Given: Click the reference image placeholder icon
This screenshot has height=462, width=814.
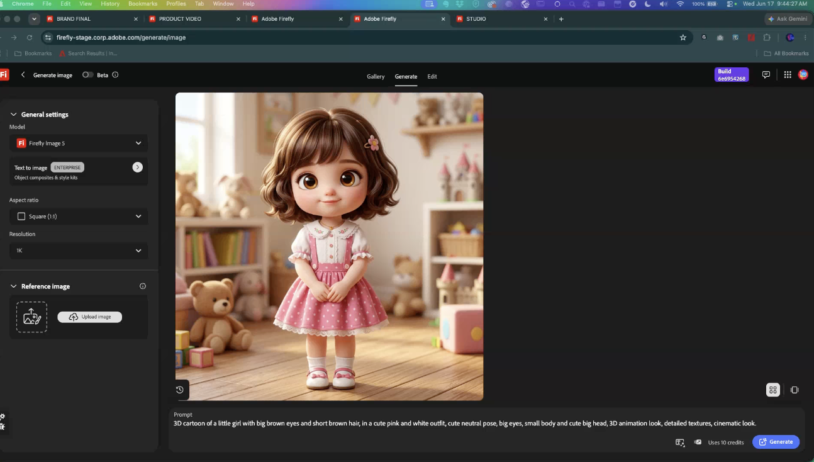Looking at the screenshot, I should click(31, 317).
